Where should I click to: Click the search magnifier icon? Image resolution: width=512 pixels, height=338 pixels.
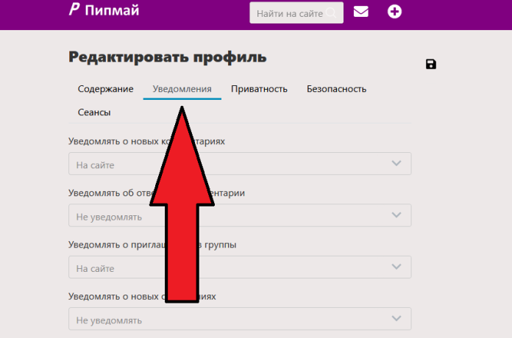tap(332, 13)
